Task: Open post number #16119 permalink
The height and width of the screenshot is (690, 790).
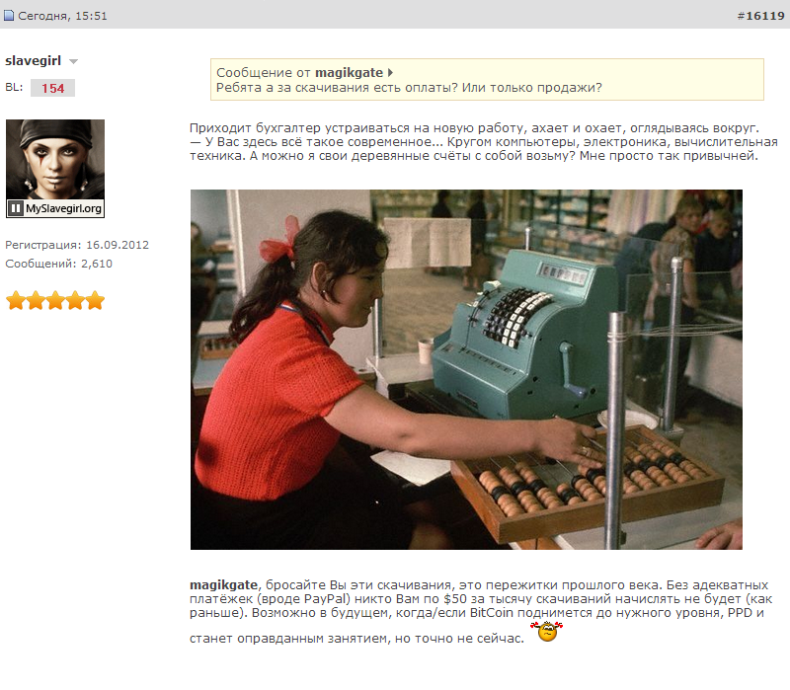Action: pos(760,16)
